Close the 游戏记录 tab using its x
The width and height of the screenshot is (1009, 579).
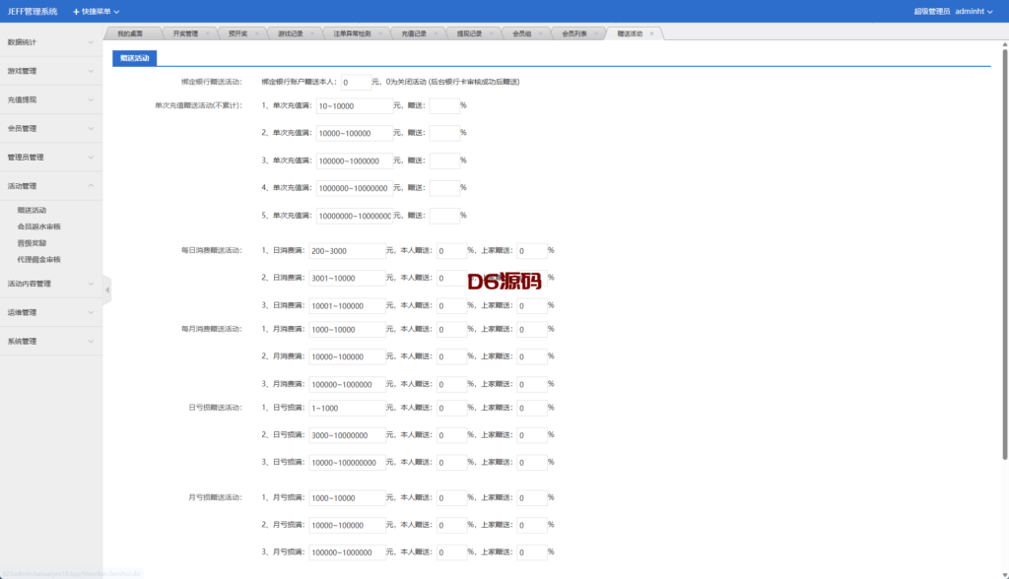coord(312,33)
